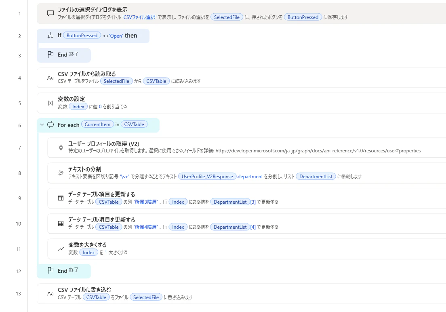Click the increase variable arrow icon on step 11

click(61, 249)
